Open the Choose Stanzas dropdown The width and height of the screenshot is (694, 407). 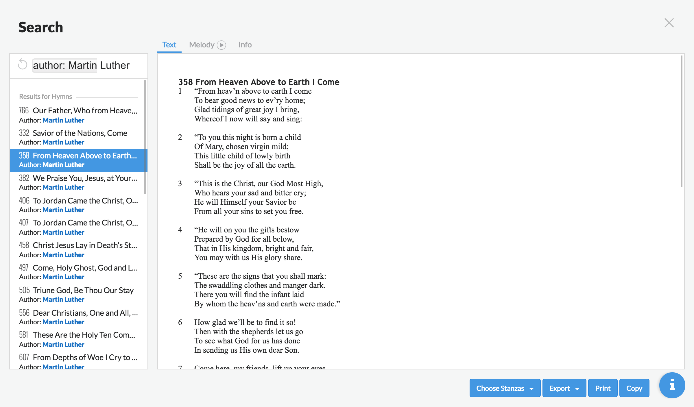[x=505, y=388]
